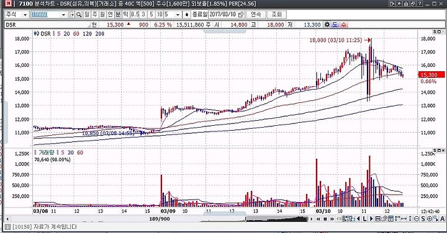Click the scrollbar left arrow
This screenshot has height=233, width=447.
[x=7, y=219]
